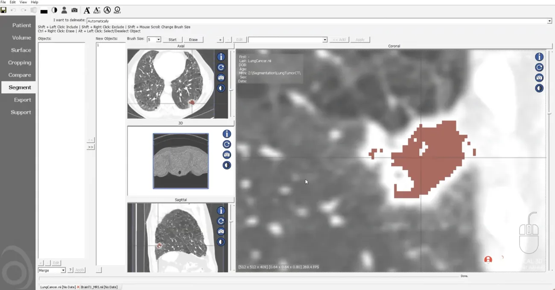The height and width of the screenshot is (290, 555).
Task: Click the contrast half-circle icon in the top toolbar
Action: click(54, 10)
